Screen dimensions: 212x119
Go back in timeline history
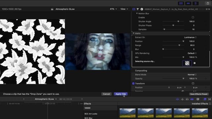[24, 99]
